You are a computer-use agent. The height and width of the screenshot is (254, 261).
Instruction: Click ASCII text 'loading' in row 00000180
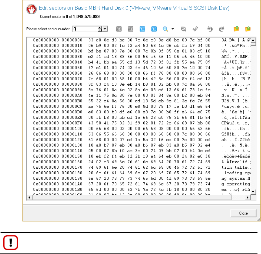[233, 173]
